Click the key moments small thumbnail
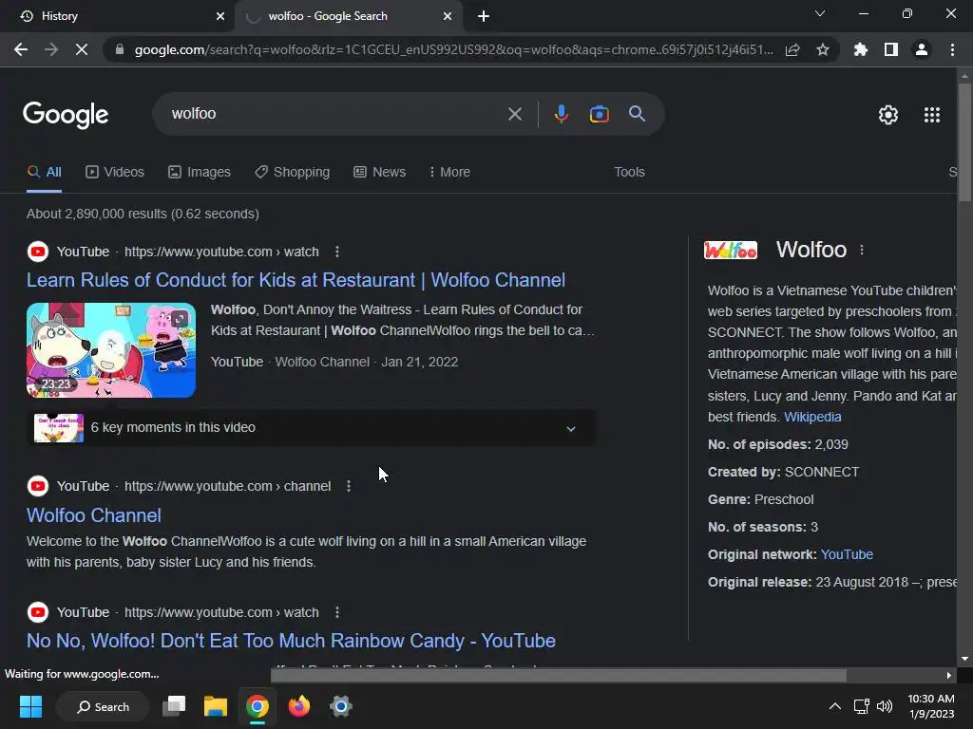Image resolution: width=973 pixels, height=729 pixels. point(59,428)
